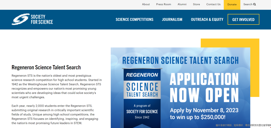Open the About page link
The image size is (271, 128).
146,4
